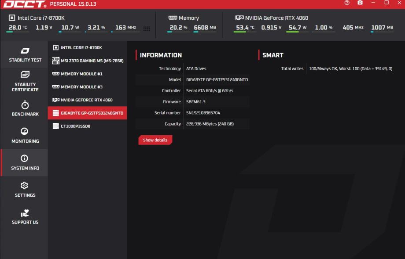
Task: Click the GPU temperature 53.4 °C reading
Action: point(245,28)
